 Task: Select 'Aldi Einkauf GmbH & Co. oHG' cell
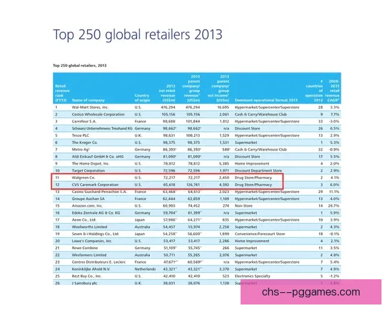coord(98,157)
